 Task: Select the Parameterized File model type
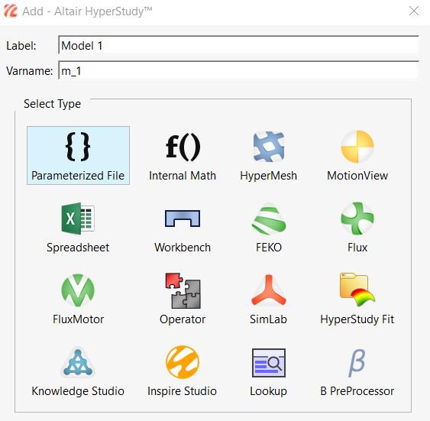[x=78, y=155]
